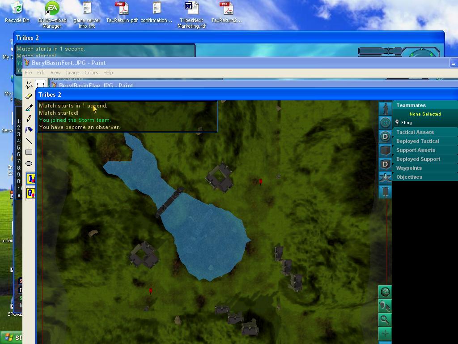Screen dimensions: 458x344
Task: Click the globe map button
Action: [385, 292]
